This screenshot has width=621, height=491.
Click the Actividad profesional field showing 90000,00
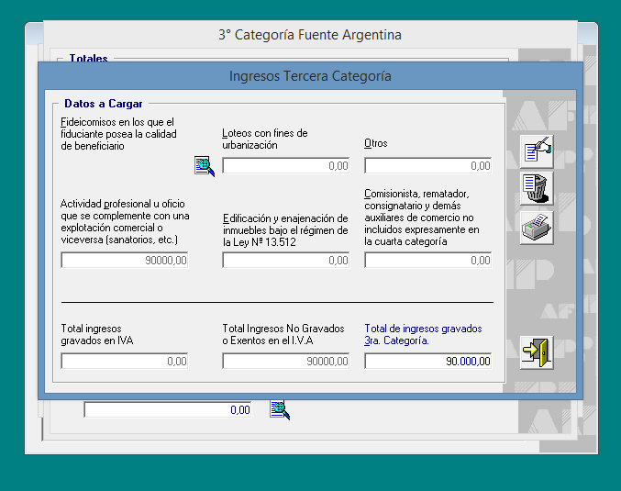click(125, 261)
